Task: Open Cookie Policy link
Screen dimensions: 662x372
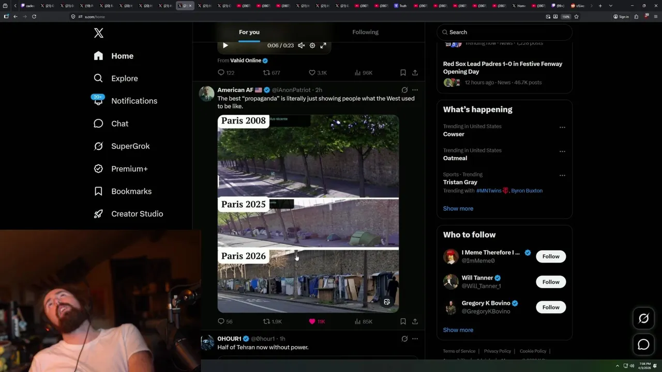Action: [x=533, y=351]
